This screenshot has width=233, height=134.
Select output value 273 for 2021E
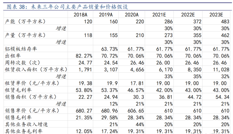pos(169,35)
